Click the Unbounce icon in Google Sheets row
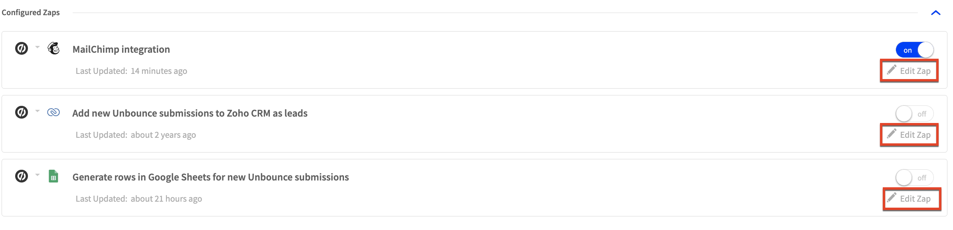 pyautogui.click(x=22, y=176)
